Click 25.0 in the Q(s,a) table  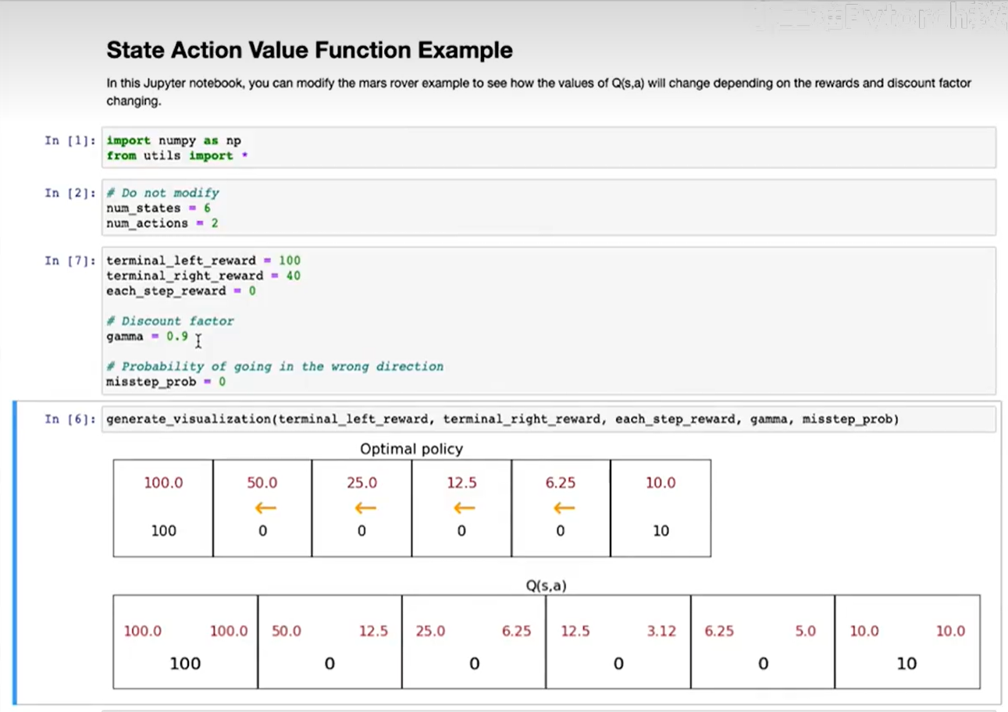pyautogui.click(x=431, y=631)
